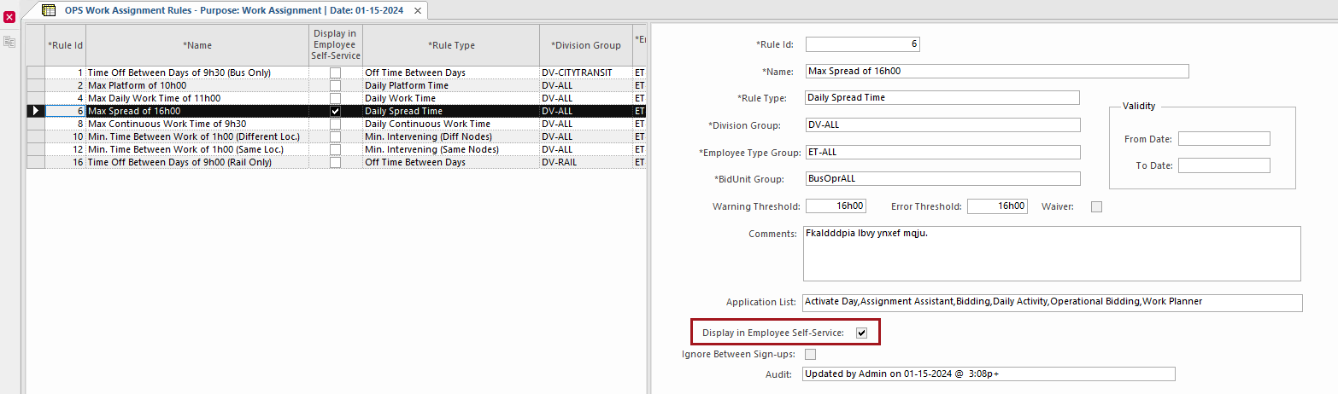Click Display in Employee Self-Service column header

(336, 45)
